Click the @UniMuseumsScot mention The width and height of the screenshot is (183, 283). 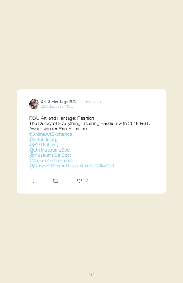point(50,150)
